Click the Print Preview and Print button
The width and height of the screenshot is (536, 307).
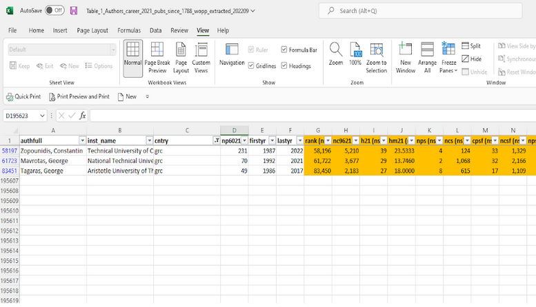pos(78,97)
